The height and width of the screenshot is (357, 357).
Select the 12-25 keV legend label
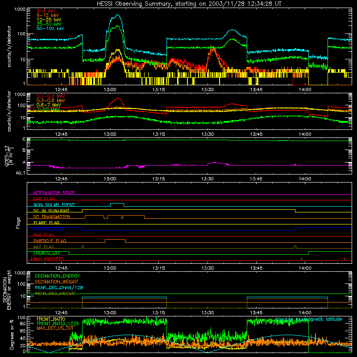coord(49,20)
